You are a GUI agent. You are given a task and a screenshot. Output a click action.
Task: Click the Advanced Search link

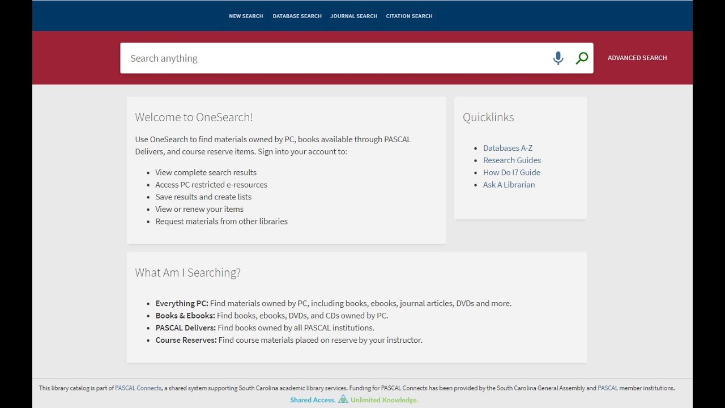[637, 58]
